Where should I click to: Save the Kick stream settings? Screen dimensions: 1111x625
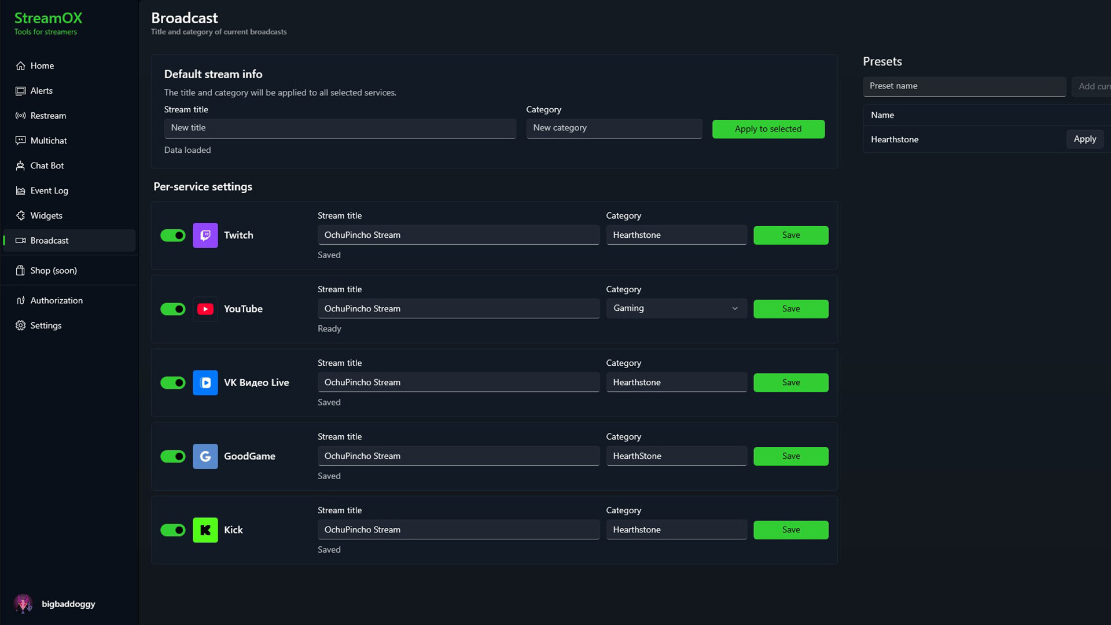790,530
